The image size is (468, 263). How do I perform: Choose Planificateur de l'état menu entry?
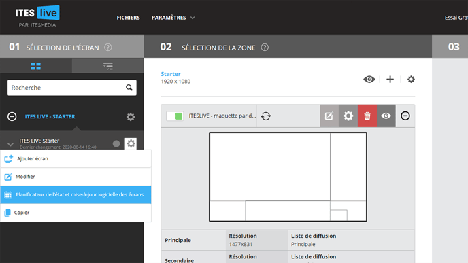pyautogui.click(x=76, y=195)
